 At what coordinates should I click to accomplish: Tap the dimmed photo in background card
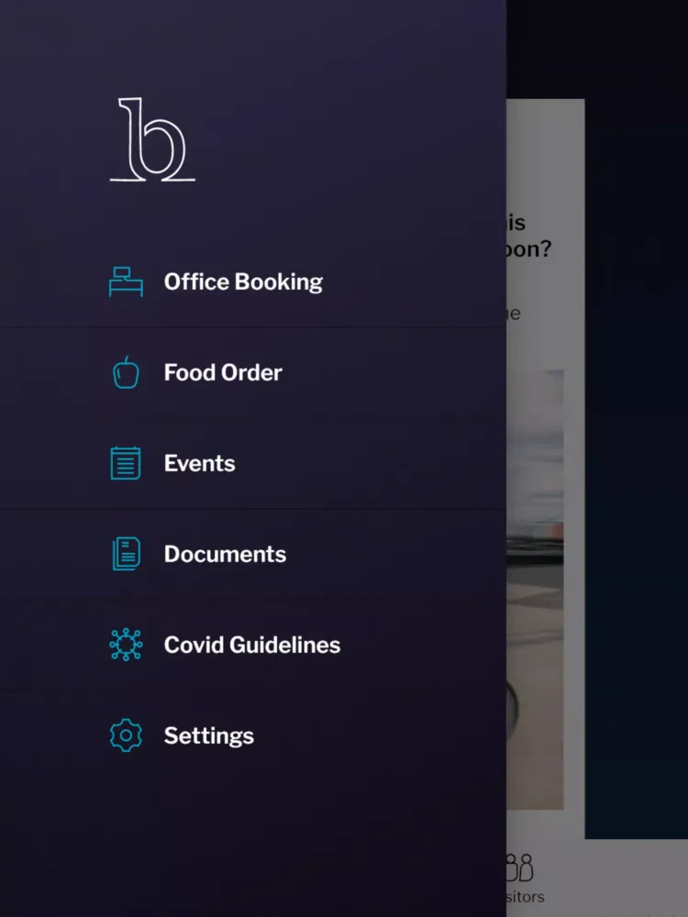tap(536, 587)
